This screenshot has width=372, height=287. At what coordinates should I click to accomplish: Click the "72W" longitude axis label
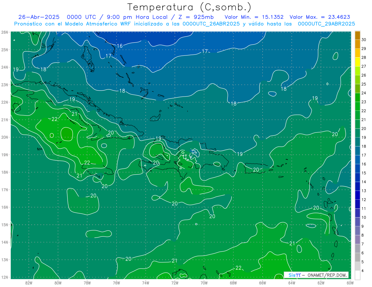coord(175,282)
